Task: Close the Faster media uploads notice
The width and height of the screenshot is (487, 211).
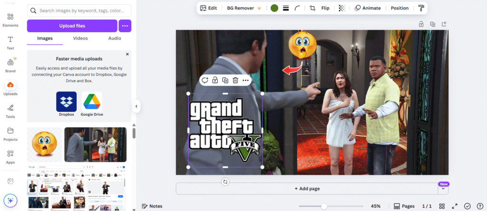Action: (x=127, y=54)
